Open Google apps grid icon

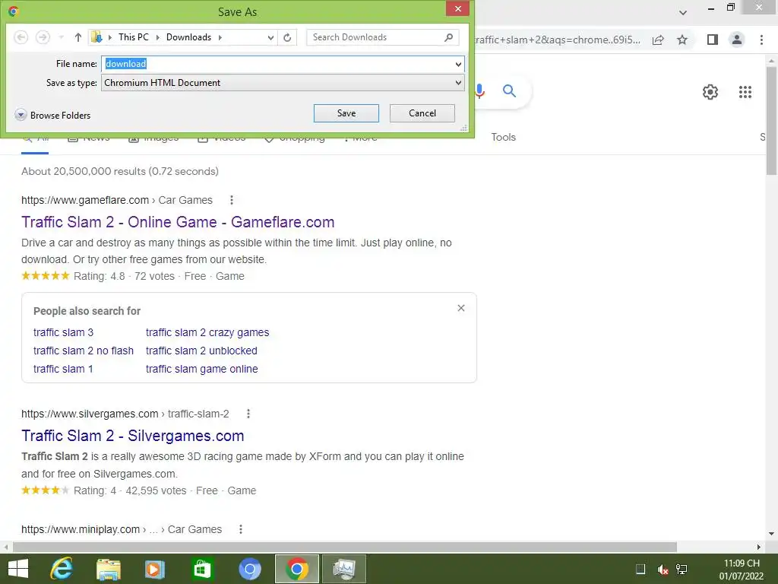(745, 92)
